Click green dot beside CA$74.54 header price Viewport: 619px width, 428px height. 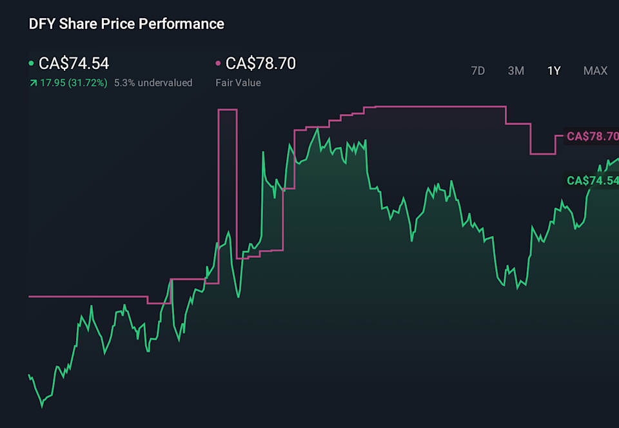[x=32, y=63]
